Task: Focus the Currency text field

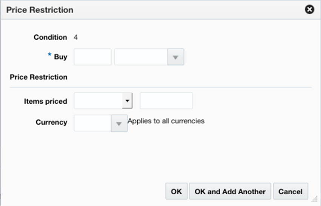Action: (93, 123)
